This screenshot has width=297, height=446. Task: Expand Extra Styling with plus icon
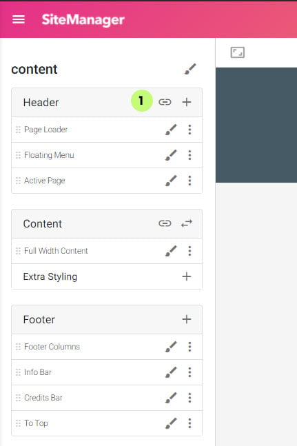(x=187, y=276)
